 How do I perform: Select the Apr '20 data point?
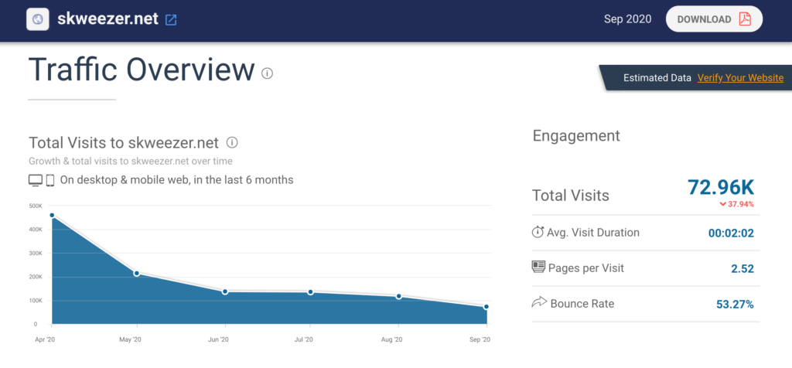click(52, 216)
